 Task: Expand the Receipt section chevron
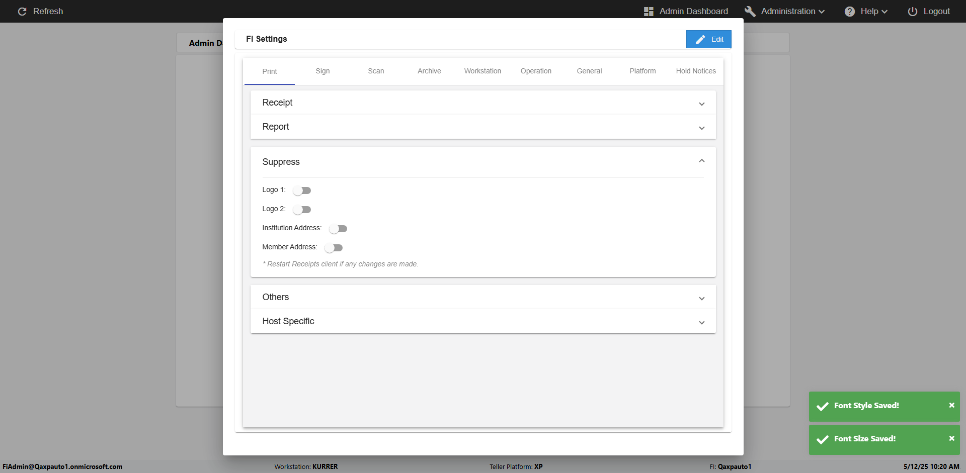click(x=701, y=104)
